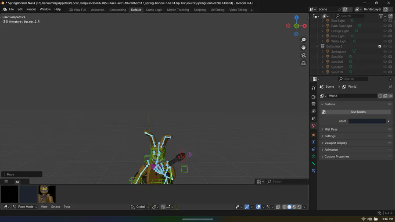Open the Scene properties tab
The width and height of the screenshot is (395, 222).
tap(313, 118)
